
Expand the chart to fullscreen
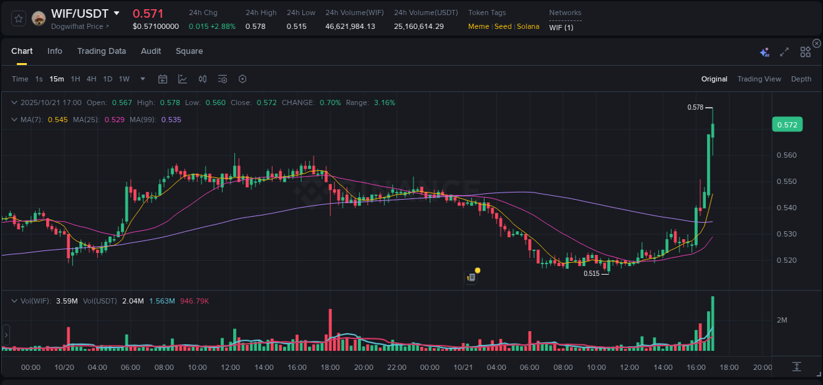tap(783, 51)
